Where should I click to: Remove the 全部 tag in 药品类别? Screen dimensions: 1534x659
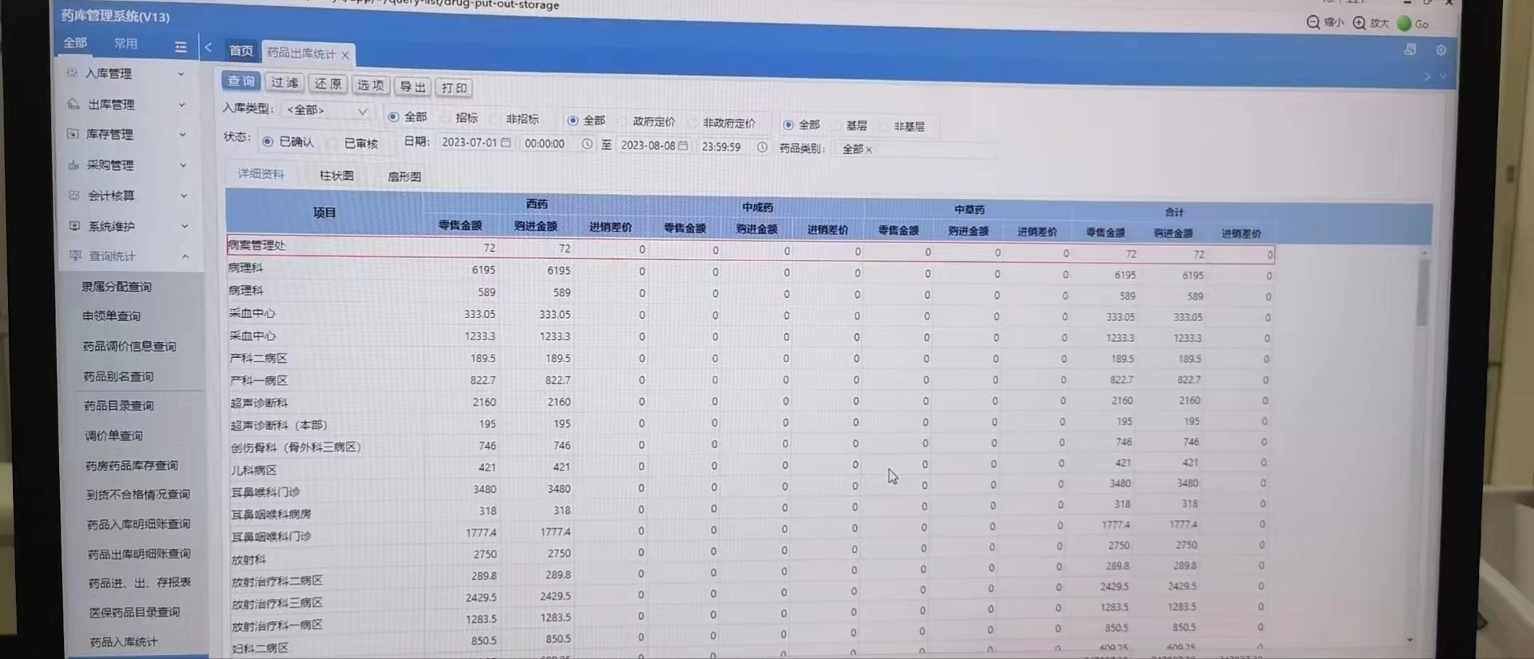click(868, 149)
